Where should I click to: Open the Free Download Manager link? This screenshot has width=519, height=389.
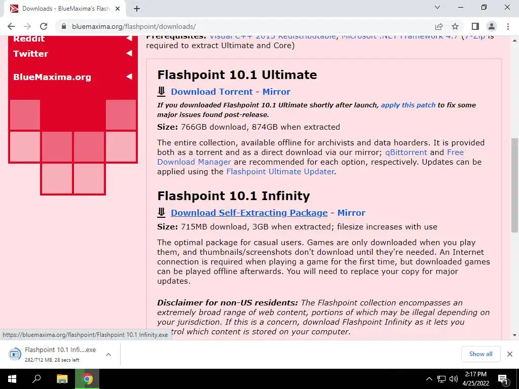click(x=310, y=157)
